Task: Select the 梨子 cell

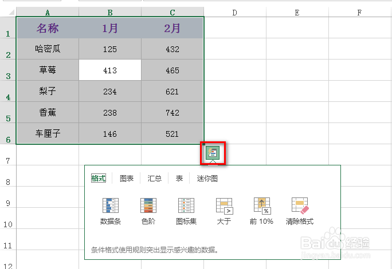Action: 48,92
